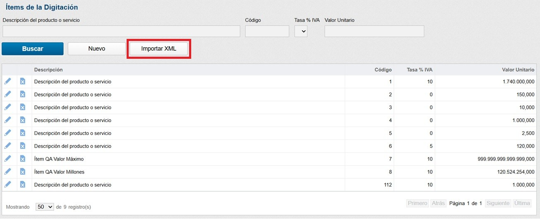Image resolution: width=540 pixels, height=219 pixels.
Task: Click the delete icon for item code 2
Action: [23, 94]
